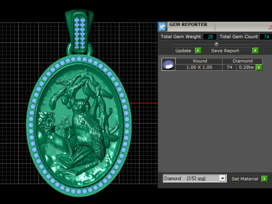Click the Set Material button
This screenshot has width=272, height=204.
point(245,178)
